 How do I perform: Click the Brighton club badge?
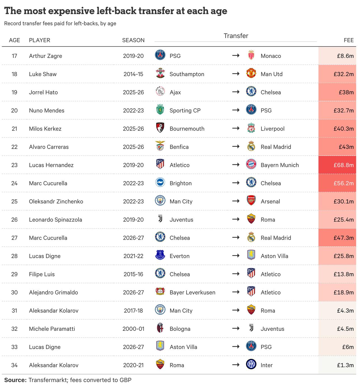pyautogui.click(x=160, y=183)
